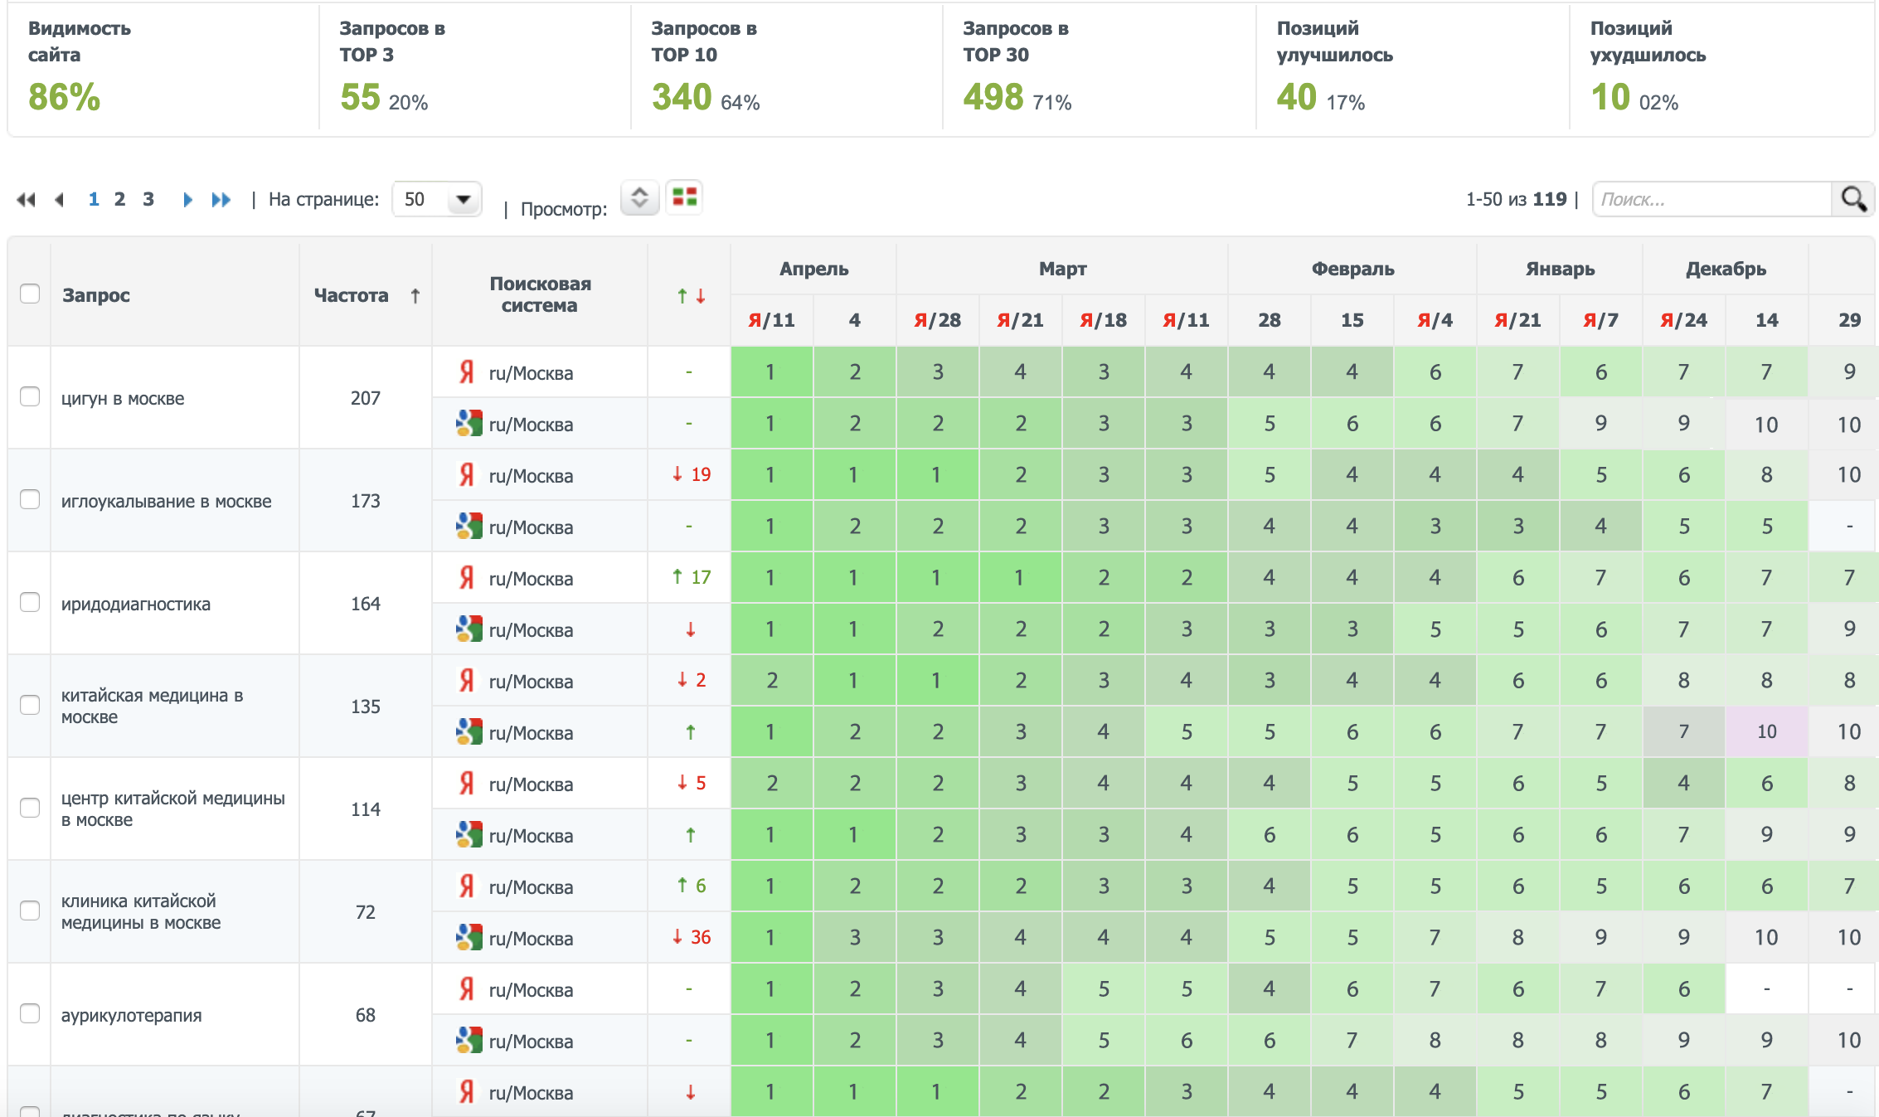The height and width of the screenshot is (1117, 1879).
Task: Open page 3 of results
Action: [148, 199]
